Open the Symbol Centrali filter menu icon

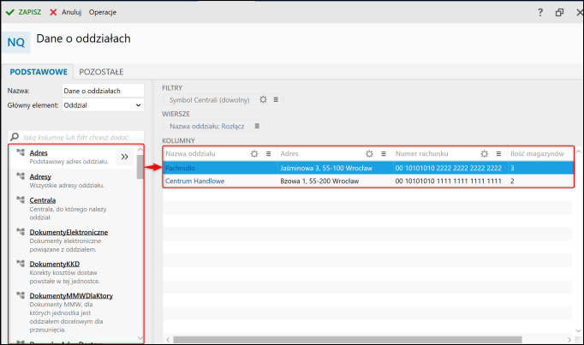click(276, 100)
